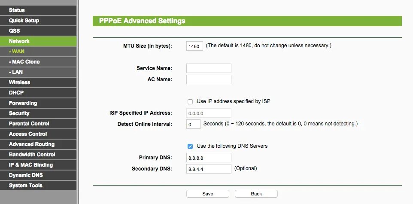Open Parental Control in the sidebar
This screenshot has width=413, height=204.
coord(38,124)
